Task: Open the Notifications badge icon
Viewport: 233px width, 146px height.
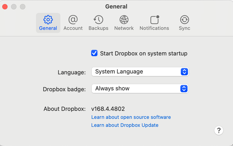Action: click(x=155, y=20)
